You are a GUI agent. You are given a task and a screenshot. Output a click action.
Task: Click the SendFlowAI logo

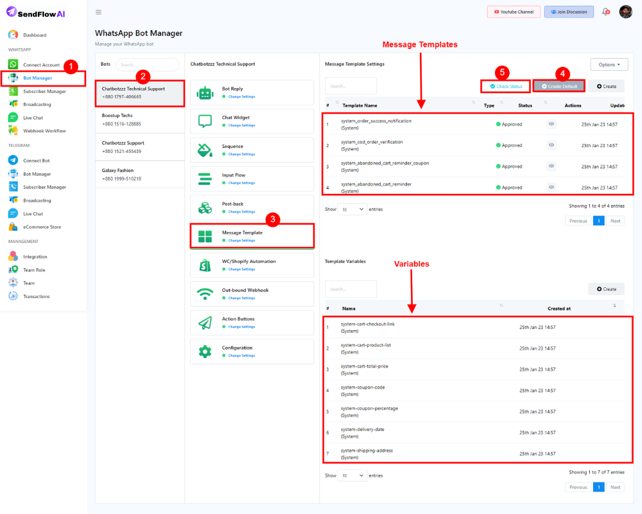(35, 13)
